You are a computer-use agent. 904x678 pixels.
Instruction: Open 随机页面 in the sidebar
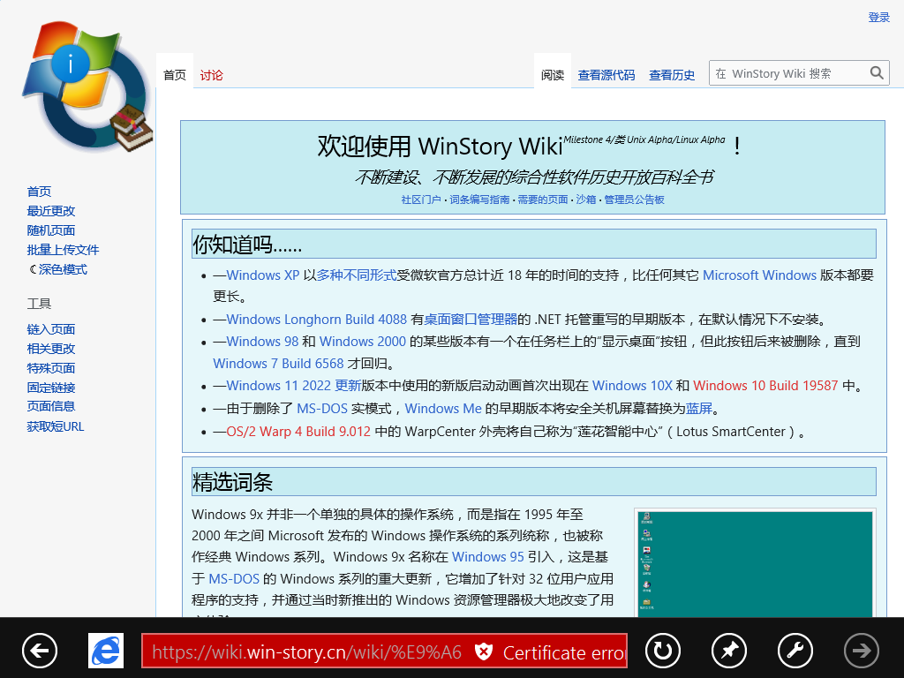pos(50,230)
